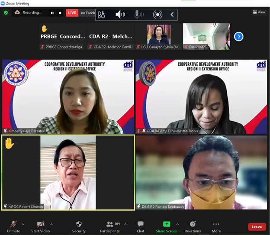Click pin icon beside DILG R2 Rambo Tambauan

coord(138,206)
